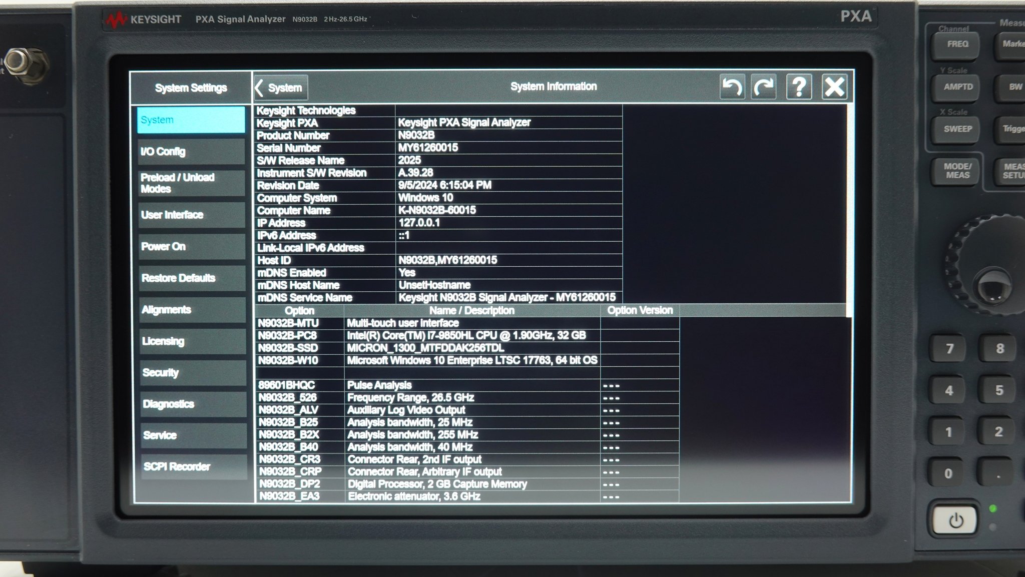Image resolution: width=1025 pixels, height=577 pixels.
Task: Go back using the System back chevron
Action: click(280, 88)
